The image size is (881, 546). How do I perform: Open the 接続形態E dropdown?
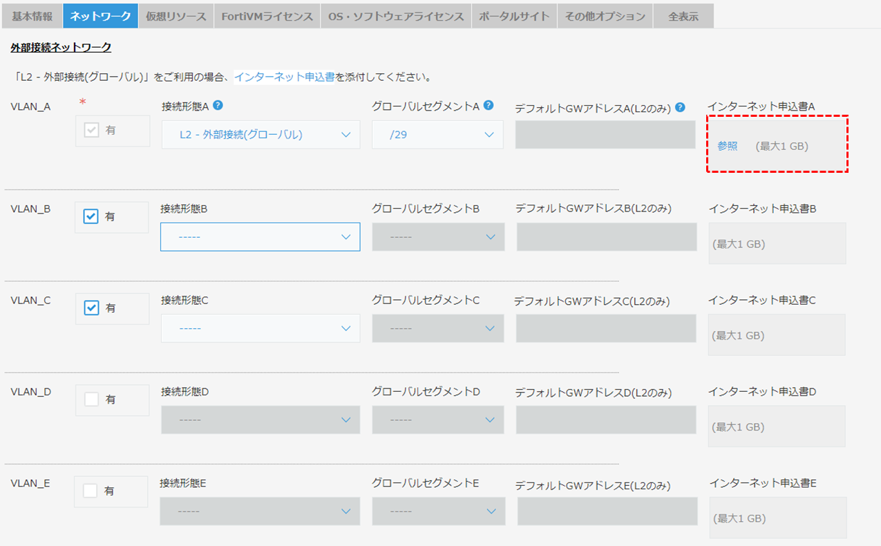(x=260, y=511)
